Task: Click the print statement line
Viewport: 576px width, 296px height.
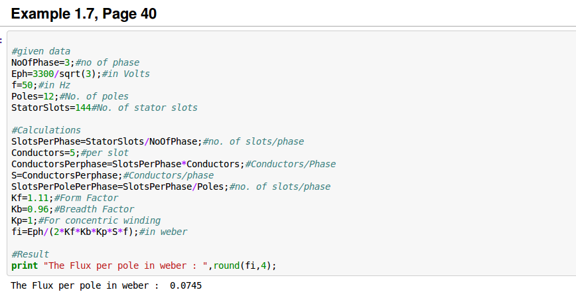Action: tap(143, 265)
